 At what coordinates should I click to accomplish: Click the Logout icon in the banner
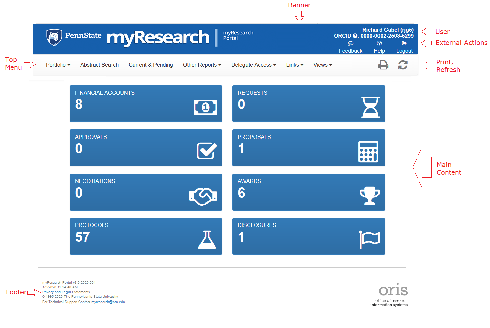point(404,43)
